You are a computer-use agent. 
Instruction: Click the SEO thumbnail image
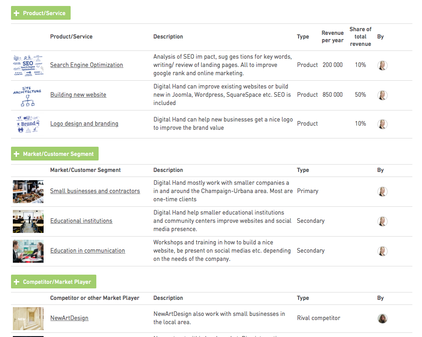28,66
